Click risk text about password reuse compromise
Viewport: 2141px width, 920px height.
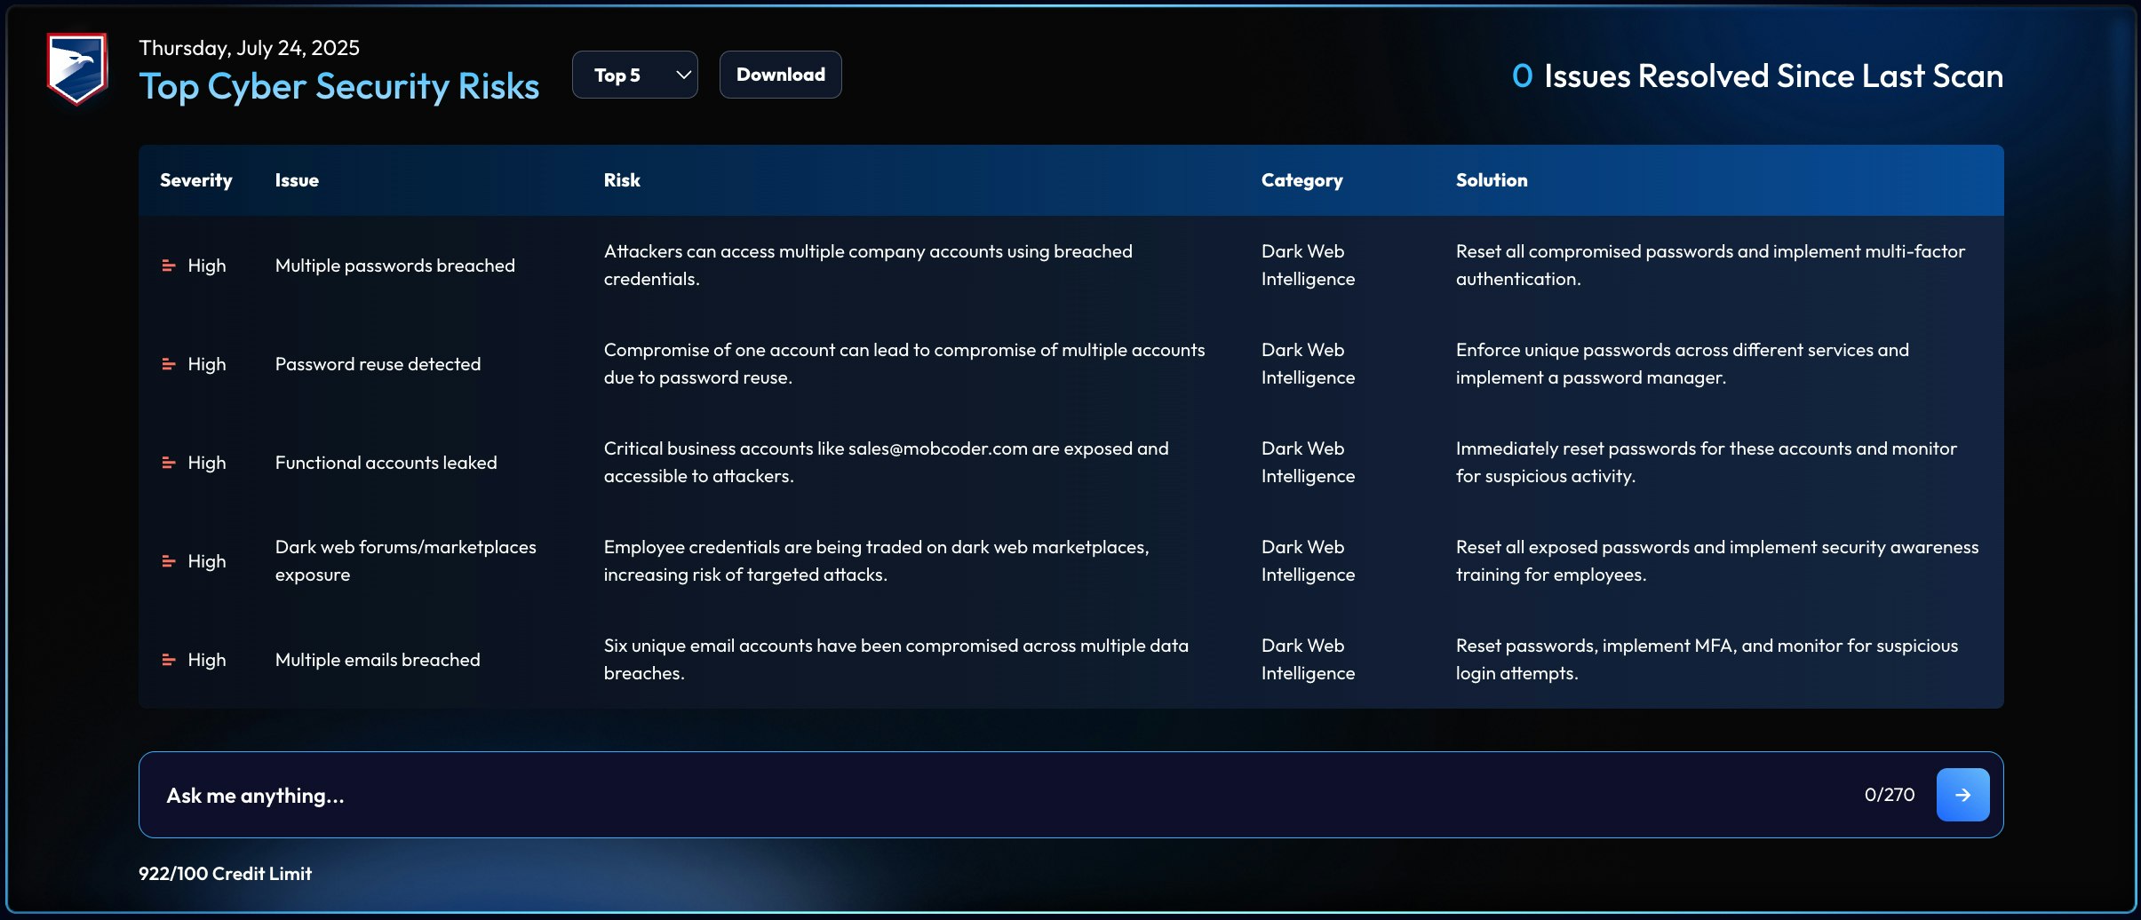tap(904, 364)
